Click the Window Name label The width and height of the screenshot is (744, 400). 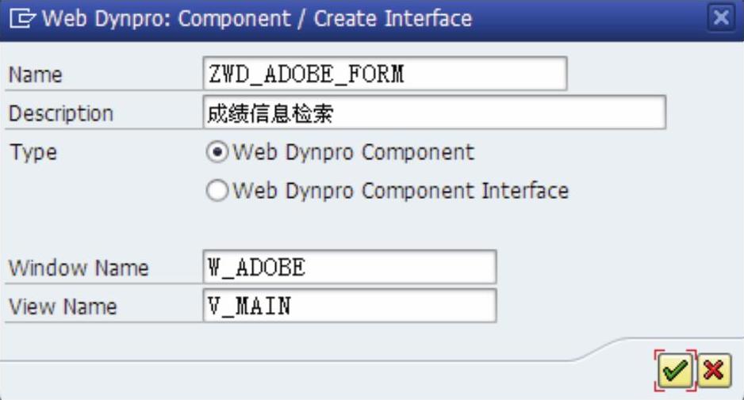(79, 269)
